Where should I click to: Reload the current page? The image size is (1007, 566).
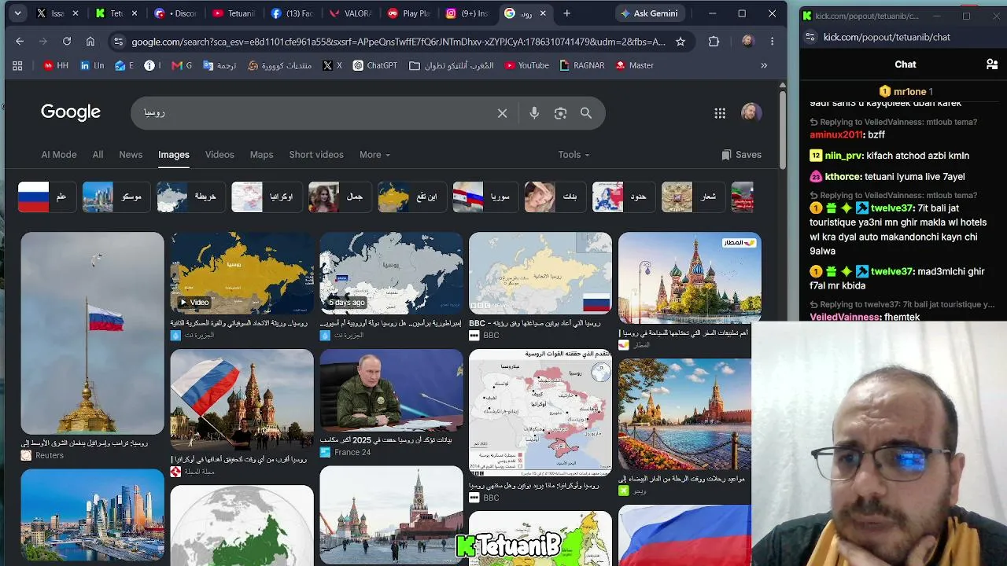67,42
